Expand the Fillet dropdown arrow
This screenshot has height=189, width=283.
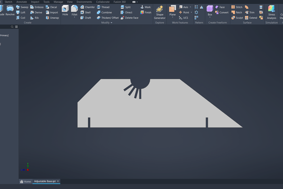(x=75, y=17)
